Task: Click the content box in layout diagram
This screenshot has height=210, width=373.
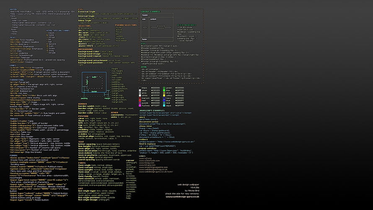Action: click(x=161, y=27)
